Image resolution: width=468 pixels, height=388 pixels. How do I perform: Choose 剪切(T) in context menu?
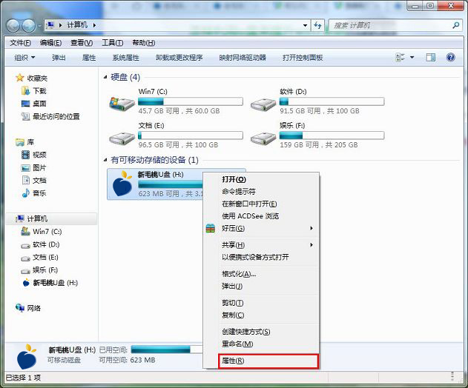pyautogui.click(x=261, y=303)
